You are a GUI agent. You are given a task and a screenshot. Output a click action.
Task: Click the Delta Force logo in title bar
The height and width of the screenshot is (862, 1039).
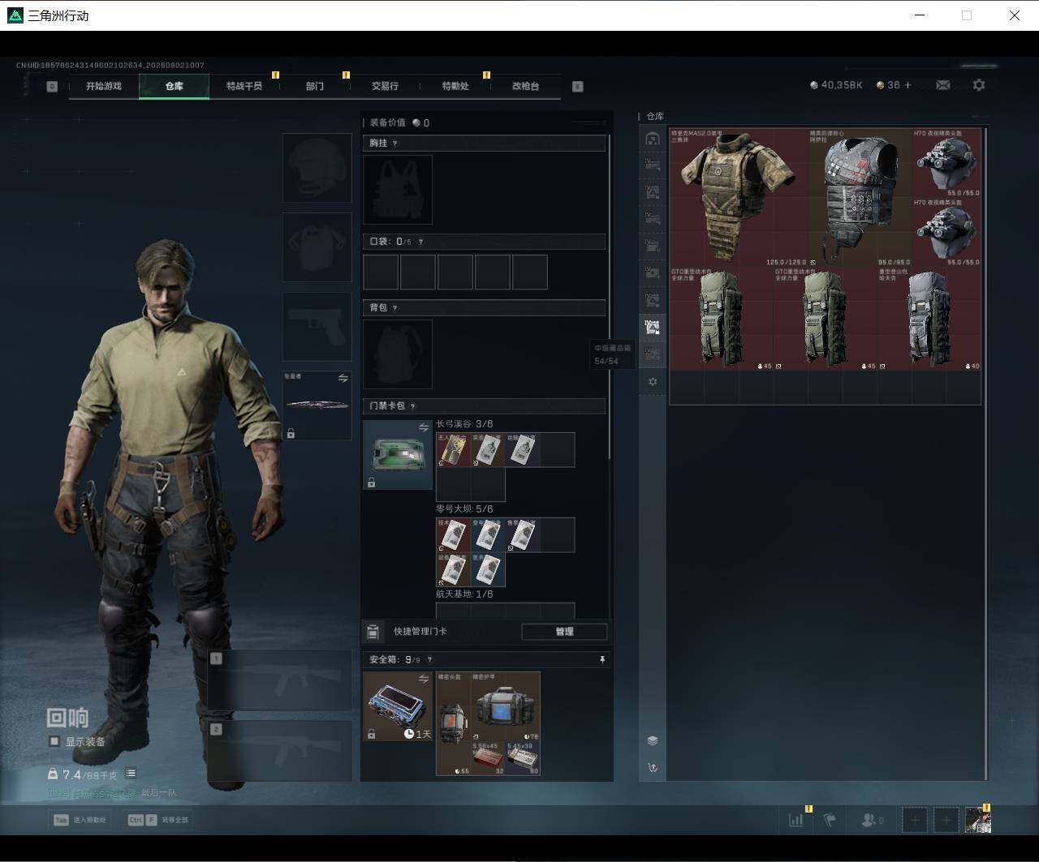[15, 15]
